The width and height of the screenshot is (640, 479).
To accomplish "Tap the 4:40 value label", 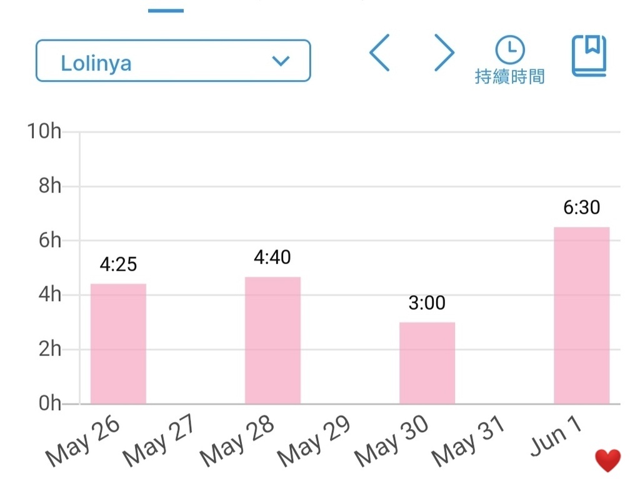I will pos(272,257).
